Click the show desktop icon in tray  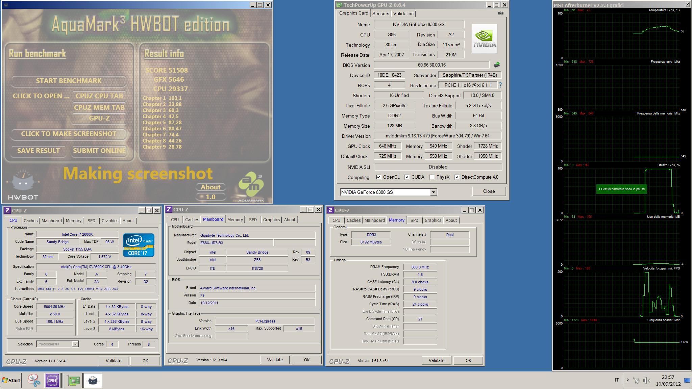(687, 381)
